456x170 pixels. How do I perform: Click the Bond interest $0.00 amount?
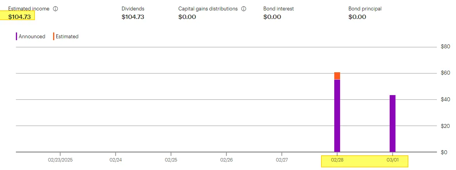click(x=272, y=17)
